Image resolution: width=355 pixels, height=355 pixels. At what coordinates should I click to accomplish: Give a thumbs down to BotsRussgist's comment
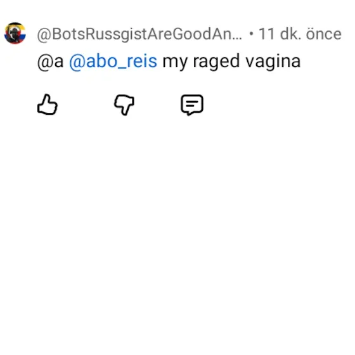124,105
